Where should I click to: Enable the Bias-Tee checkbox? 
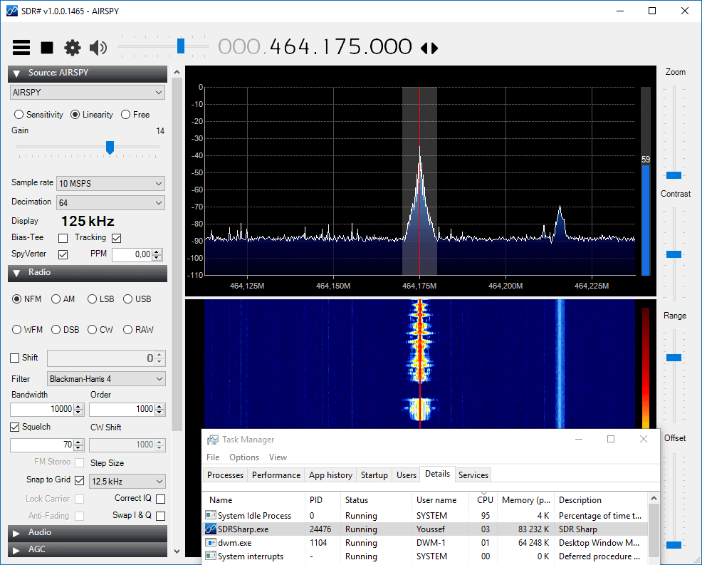pyautogui.click(x=63, y=238)
